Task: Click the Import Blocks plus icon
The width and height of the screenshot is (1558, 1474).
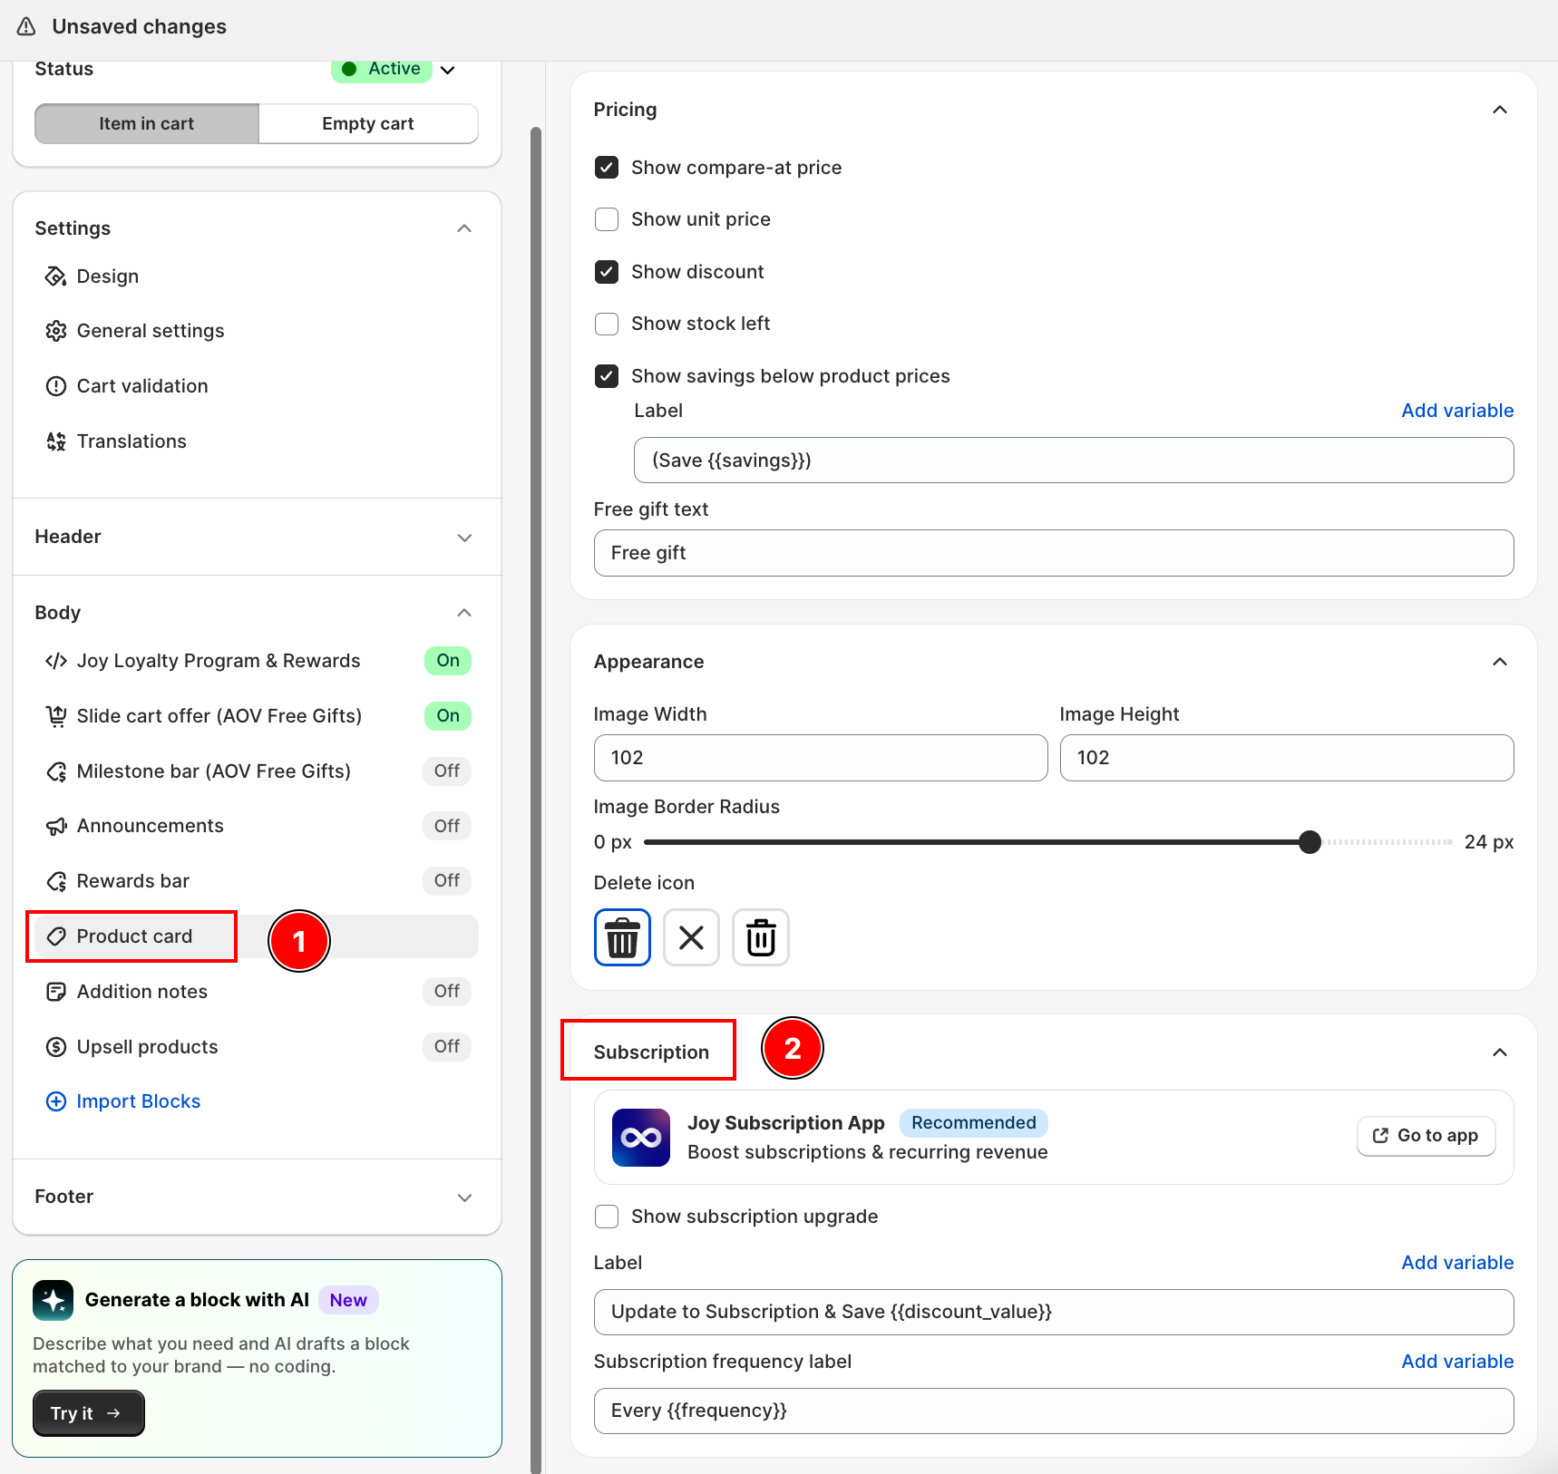Action: click(x=56, y=1101)
